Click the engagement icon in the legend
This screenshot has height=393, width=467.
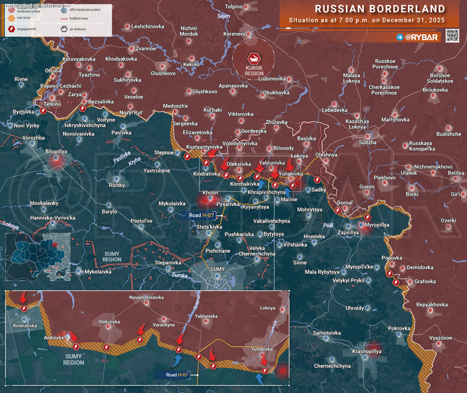[x=12, y=29]
